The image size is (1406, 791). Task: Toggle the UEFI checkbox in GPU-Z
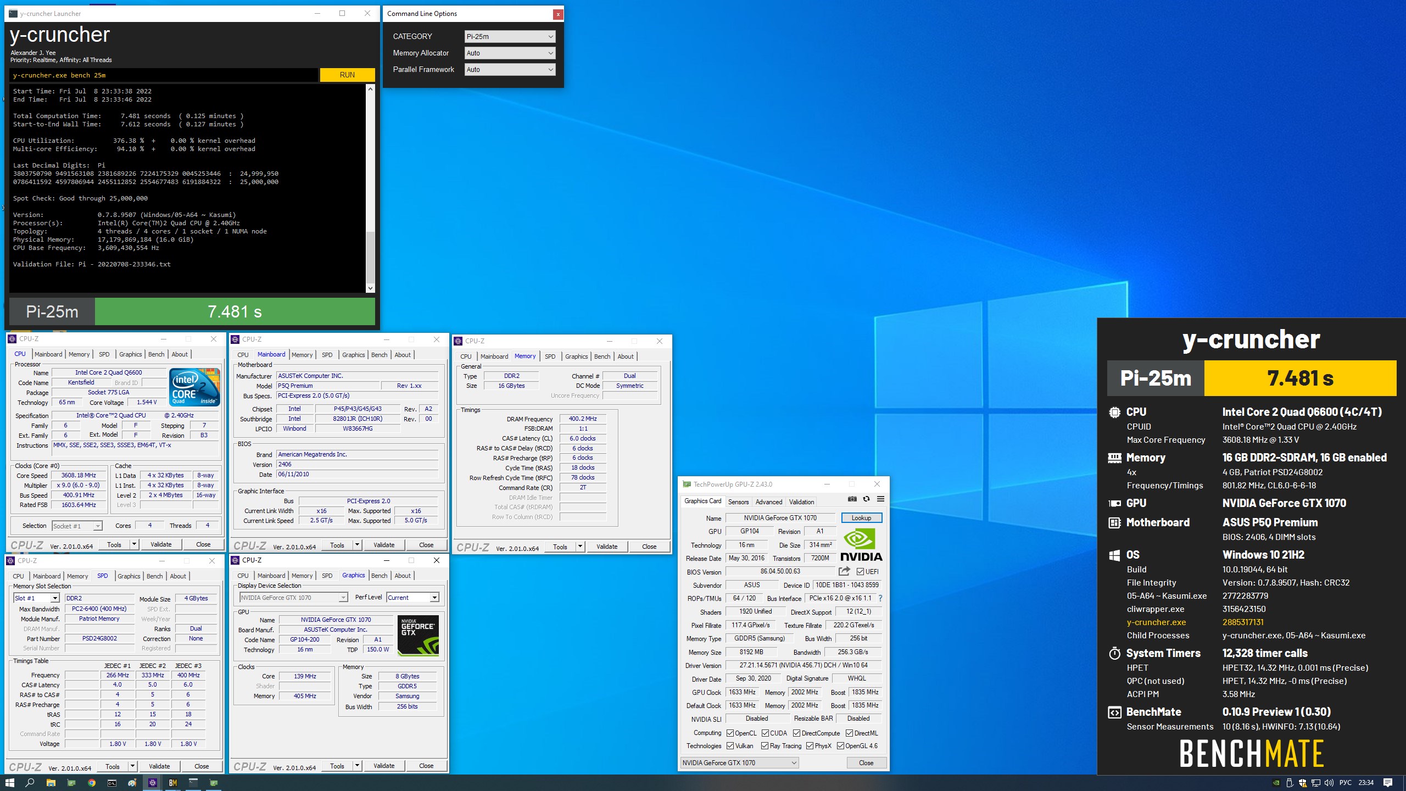click(861, 572)
